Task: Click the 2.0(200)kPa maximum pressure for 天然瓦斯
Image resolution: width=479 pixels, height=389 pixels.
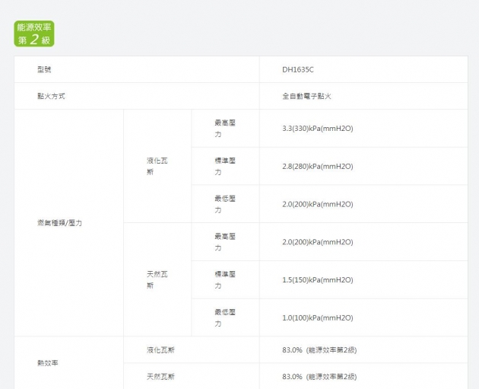Action: click(x=317, y=242)
